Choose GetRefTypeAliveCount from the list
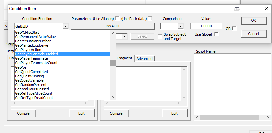The width and height of the screenshot is (272, 133). tap(62, 93)
